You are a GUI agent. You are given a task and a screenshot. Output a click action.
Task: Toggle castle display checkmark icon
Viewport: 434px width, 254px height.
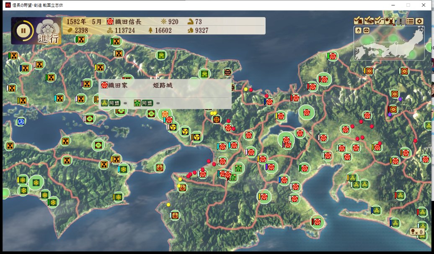[x=359, y=21]
